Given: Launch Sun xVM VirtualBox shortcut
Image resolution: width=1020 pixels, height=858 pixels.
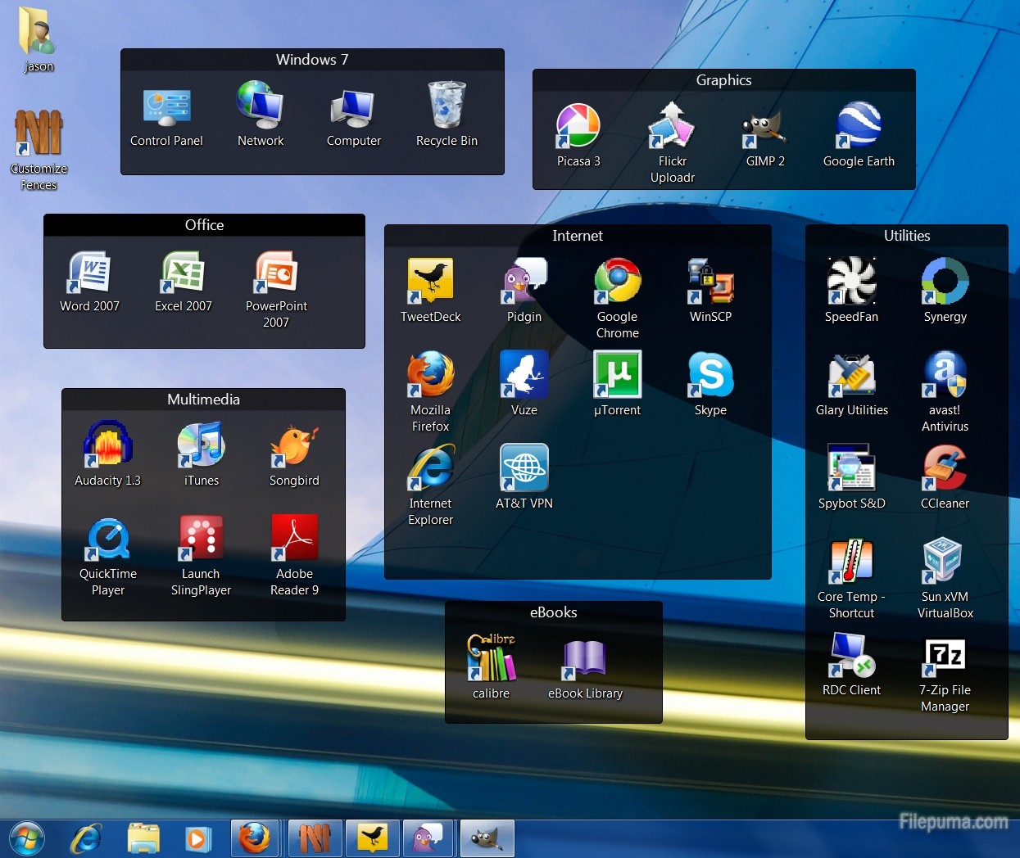Looking at the screenshot, I should point(945,579).
